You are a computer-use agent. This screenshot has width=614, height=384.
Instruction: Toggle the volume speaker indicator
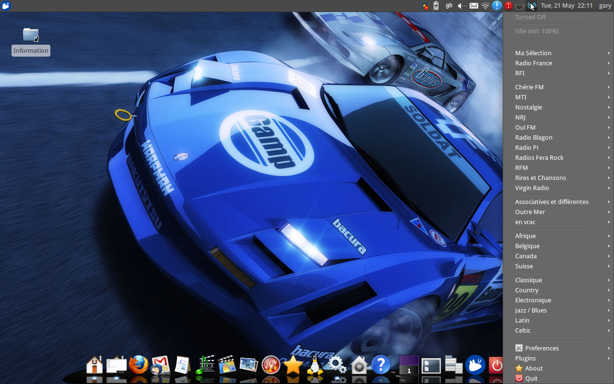click(x=462, y=6)
